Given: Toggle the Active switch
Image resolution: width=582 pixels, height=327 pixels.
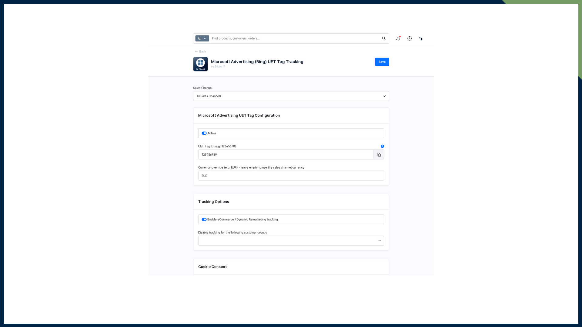Looking at the screenshot, I should [x=204, y=133].
